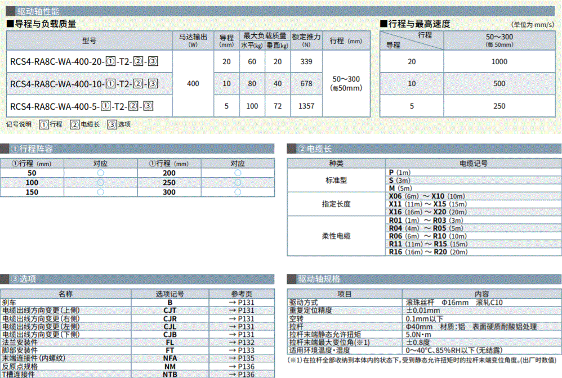Select the ①行程 legend entry
Screen dimensions: 562x378
click(x=51, y=124)
